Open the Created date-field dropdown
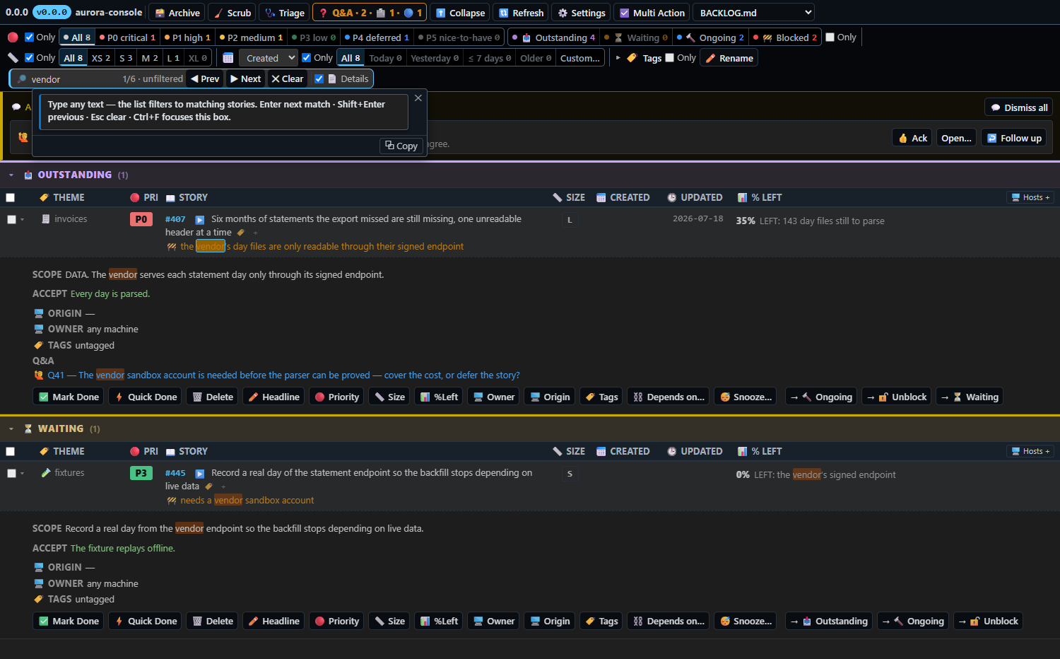The height and width of the screenshot is (659, 1060). (x=269, y=58)
